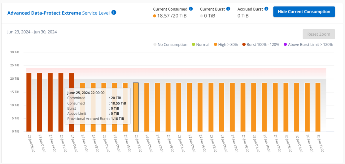Click gray dot beside Current Burst 0 TiB
Viewport: 345px width, 164px height.
tap(201, 16)
